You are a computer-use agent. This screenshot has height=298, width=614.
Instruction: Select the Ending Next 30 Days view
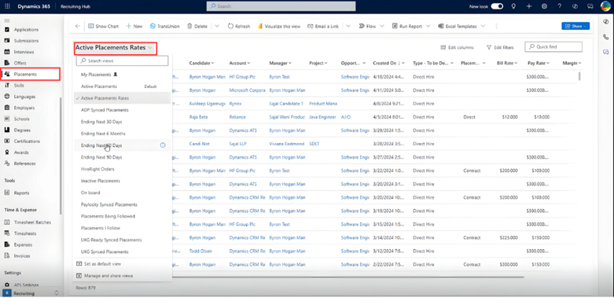tap(122, 122)
